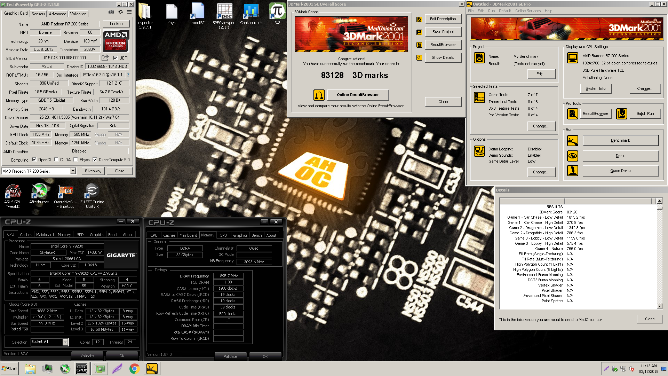Click the magnifier icon beside Show Details
Image resolution: width=668 pixels, height=376 pixels.
click(x=419, y=58)
